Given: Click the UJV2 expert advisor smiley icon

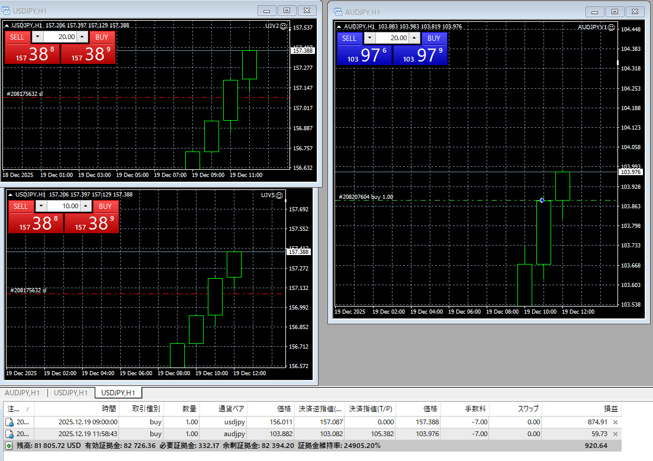Looking at the screenshot, I should (x=284, y=25).
